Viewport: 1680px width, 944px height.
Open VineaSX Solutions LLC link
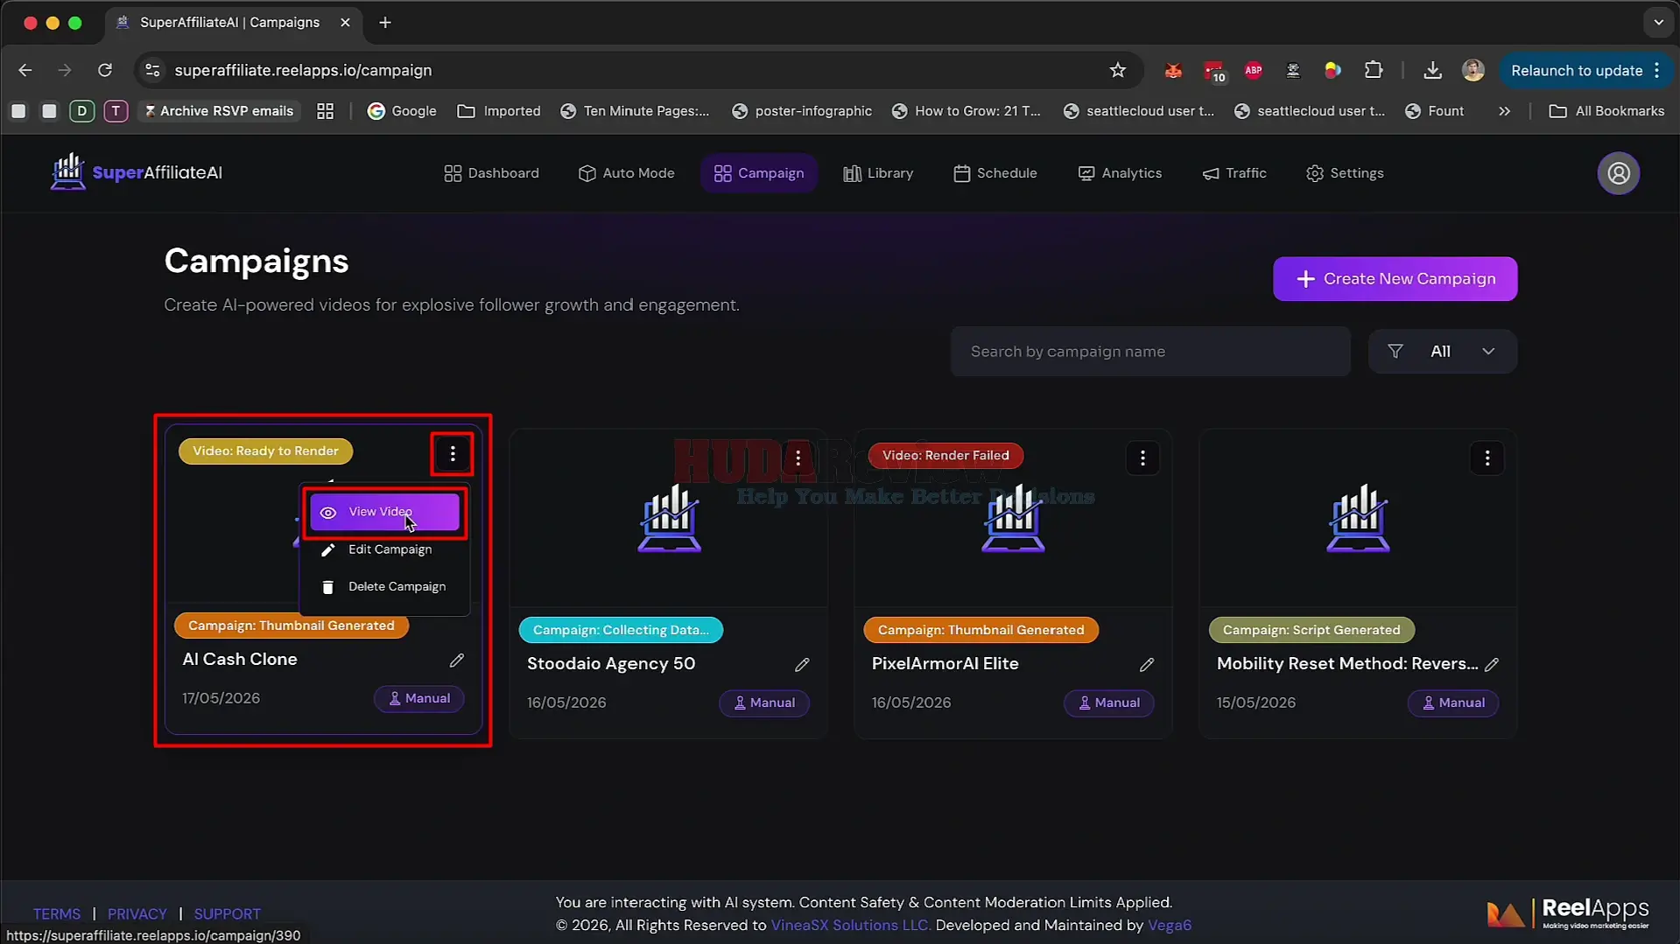pyautogui.click(x=850, y=925)
